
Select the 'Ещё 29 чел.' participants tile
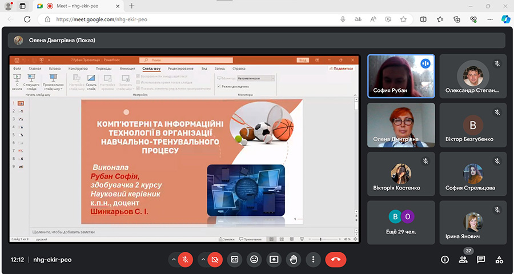coord(400,222)
